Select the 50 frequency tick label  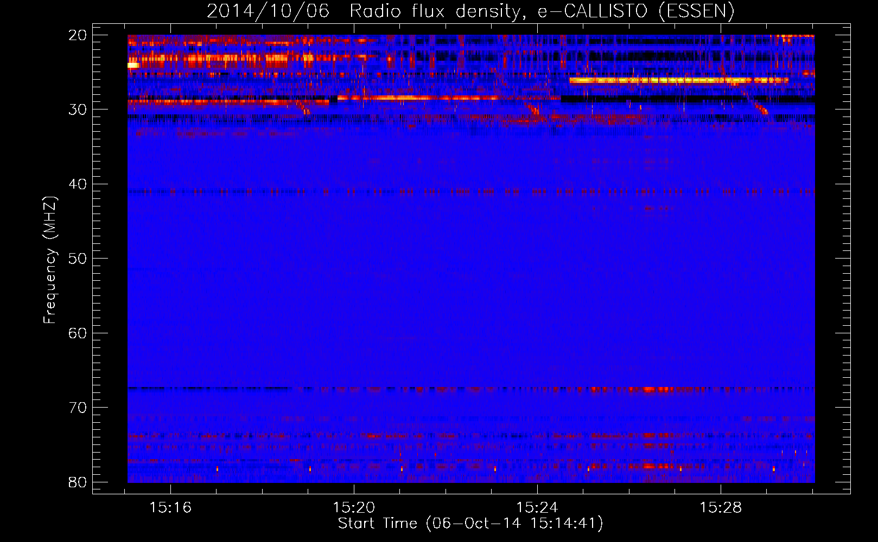pos(78,259)
